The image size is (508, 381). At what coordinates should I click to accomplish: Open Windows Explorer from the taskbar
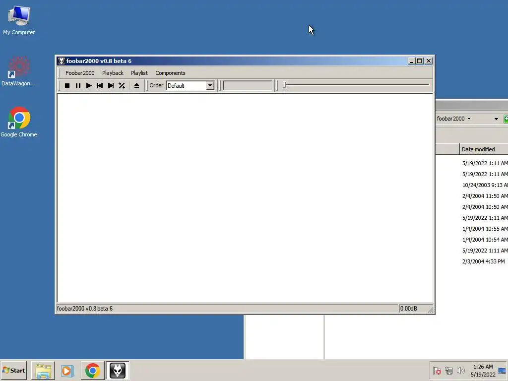(x=43, y=371)
